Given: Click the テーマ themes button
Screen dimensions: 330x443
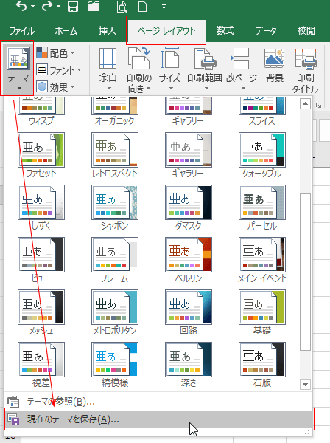Looking at the screenshot, I should (x=18, y=68).
